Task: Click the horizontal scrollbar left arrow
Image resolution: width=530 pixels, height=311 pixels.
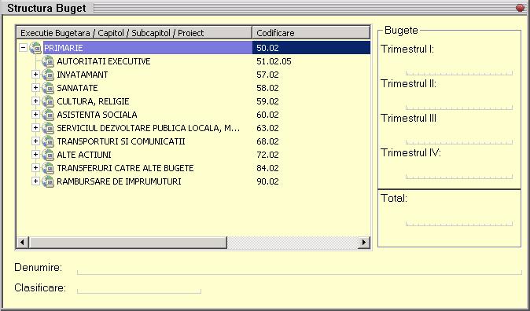Action: [23, 242]
